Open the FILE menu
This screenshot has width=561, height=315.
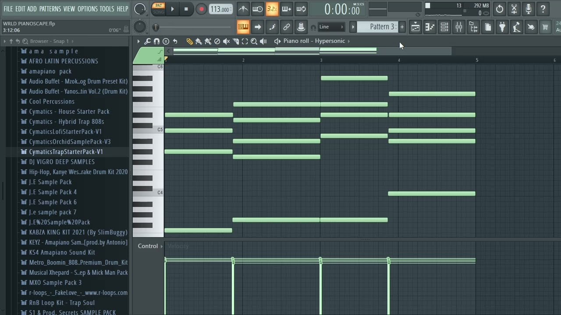(8, 9)
